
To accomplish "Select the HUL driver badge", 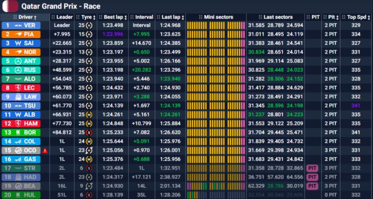I will (21, 195).
